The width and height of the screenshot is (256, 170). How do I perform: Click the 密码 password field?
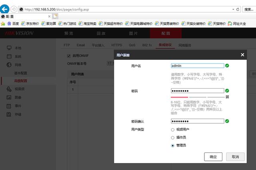(x=198, y=91)
